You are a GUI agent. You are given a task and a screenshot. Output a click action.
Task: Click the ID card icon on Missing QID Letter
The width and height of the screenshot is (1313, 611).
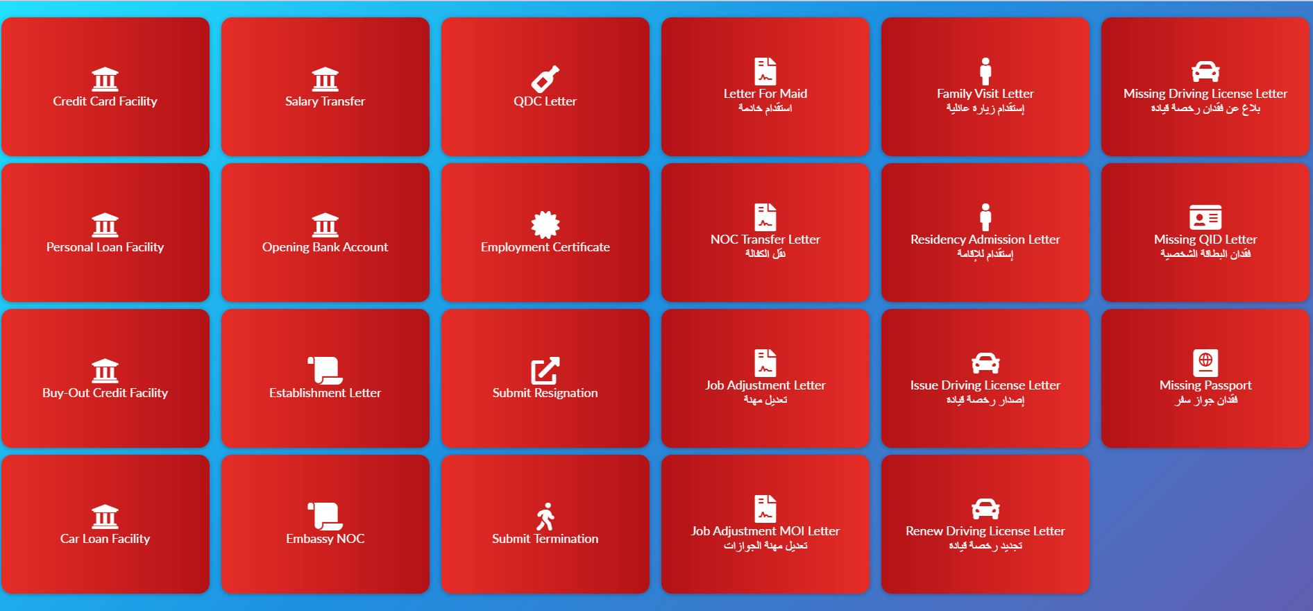[1205, 217]
